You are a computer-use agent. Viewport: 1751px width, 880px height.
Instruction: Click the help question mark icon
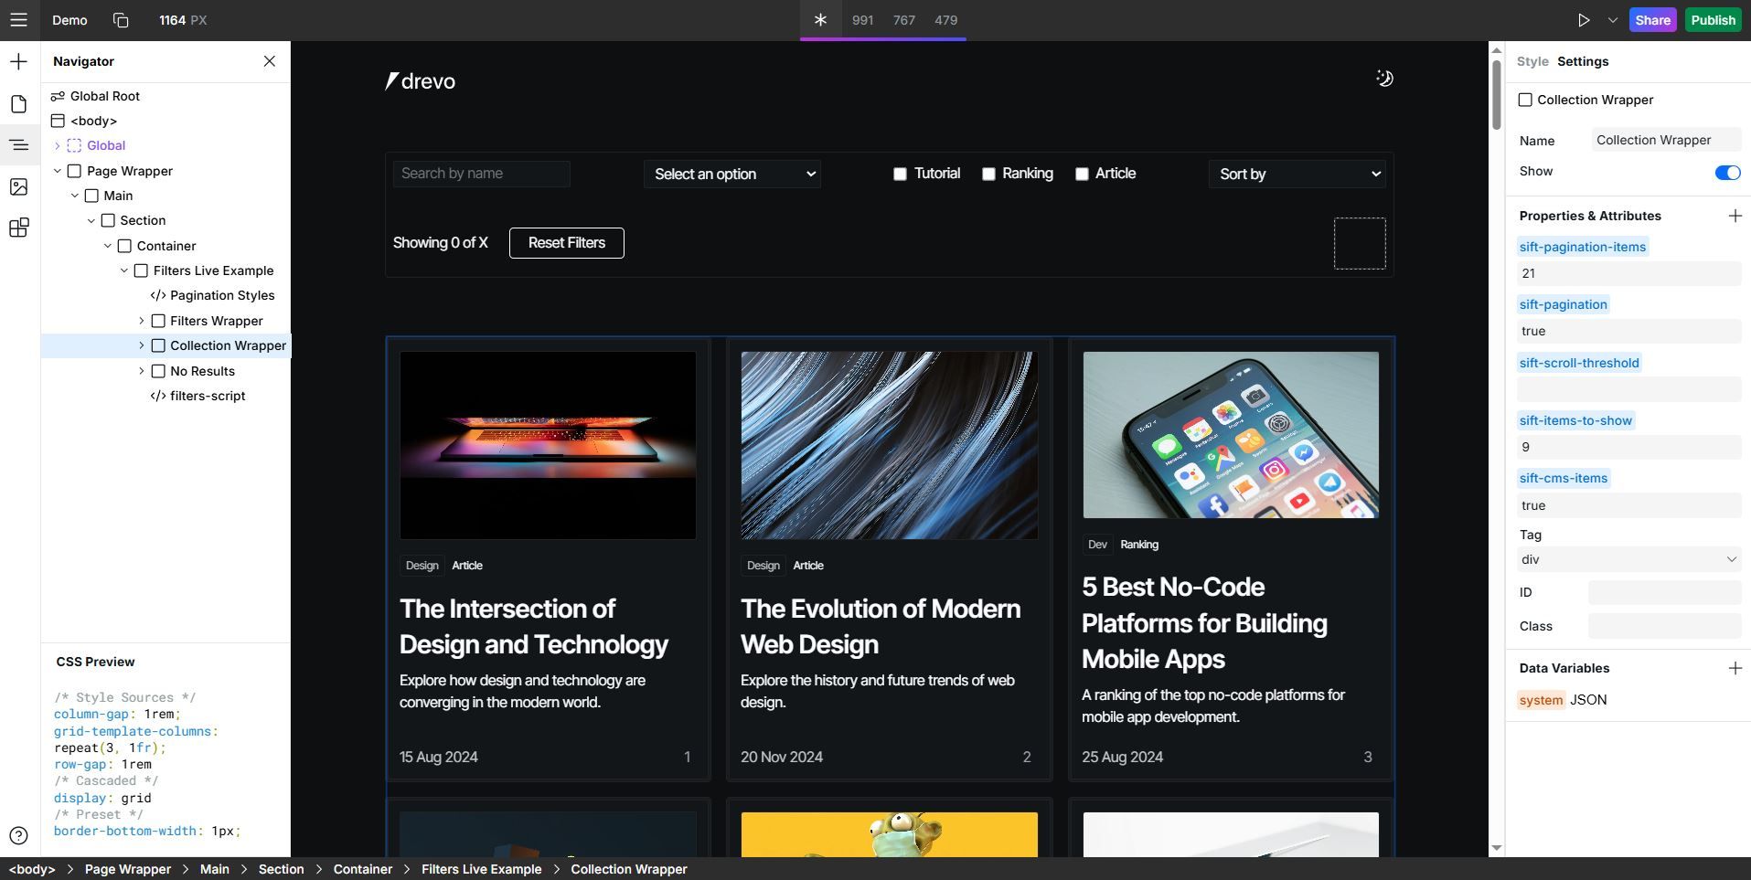pyautogui.click(x=18, y=835)
